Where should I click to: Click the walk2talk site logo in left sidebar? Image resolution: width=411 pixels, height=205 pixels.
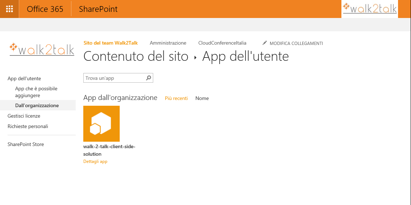(42, 49)
